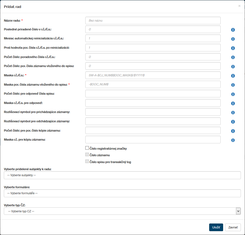This screenshot has height=235, width=245.
Task: Open info for Počet číslic pre odpoveď čísla spisu
Action: [x=233, y=94]
